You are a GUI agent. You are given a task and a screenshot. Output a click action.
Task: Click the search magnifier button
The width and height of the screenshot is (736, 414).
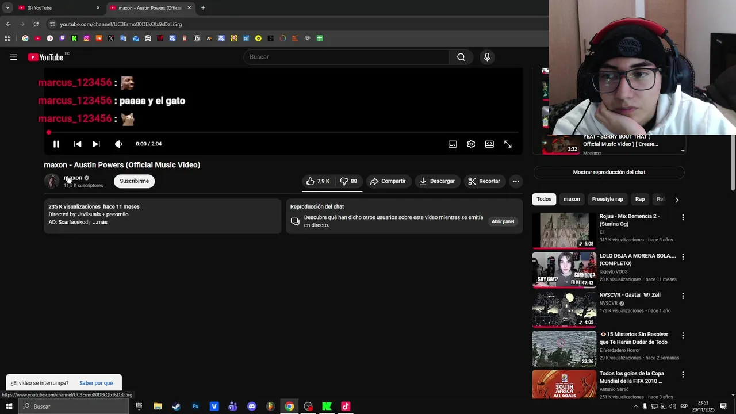coord(461,57)
